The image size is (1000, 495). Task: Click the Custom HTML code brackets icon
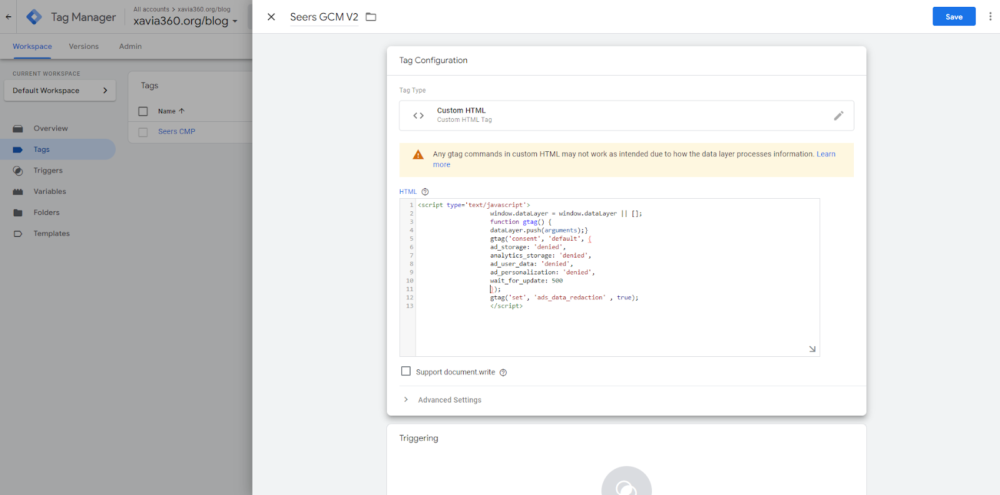click(419, 116)
